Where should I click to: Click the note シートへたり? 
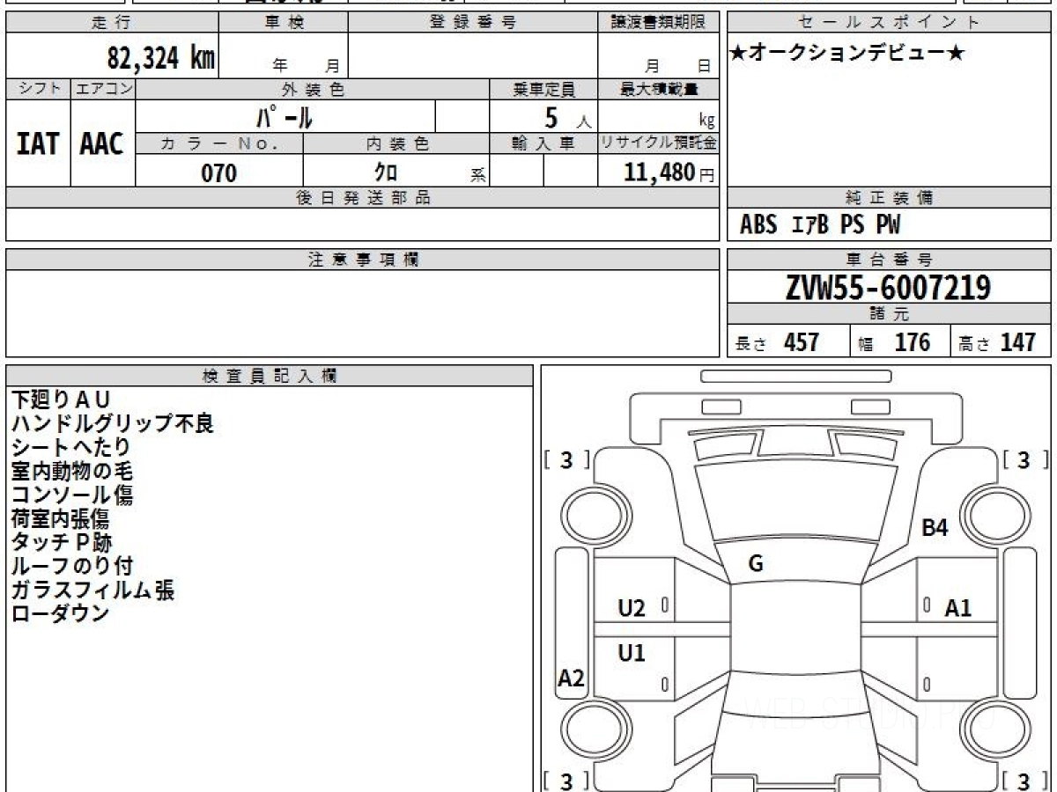point(71,448)
